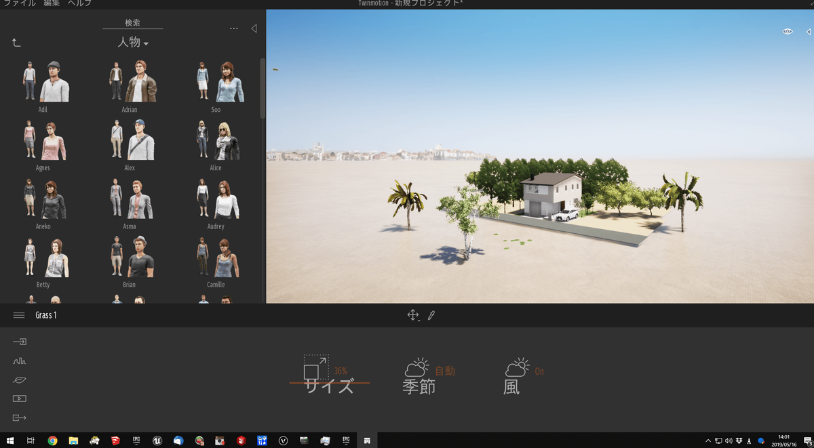Click the house model in viewport
The height and width of the screenshot is (448, 814).
(552, 194)
